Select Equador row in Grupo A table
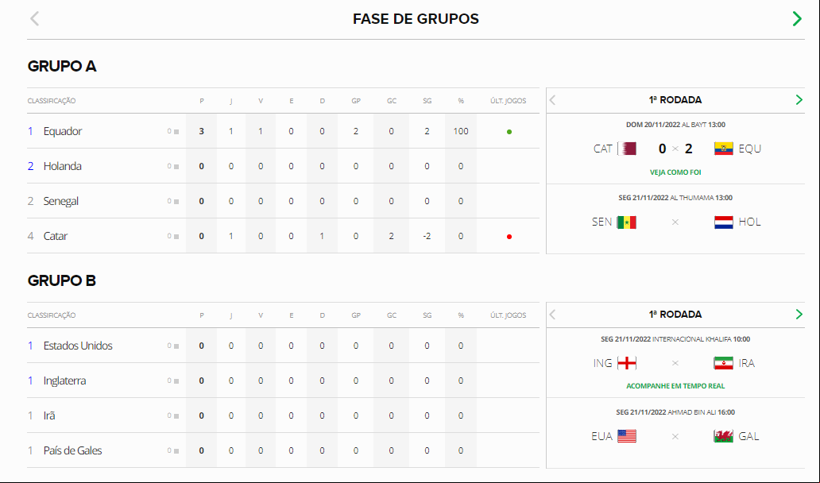Viewport: 820px width, 483px height. (283, 131)
